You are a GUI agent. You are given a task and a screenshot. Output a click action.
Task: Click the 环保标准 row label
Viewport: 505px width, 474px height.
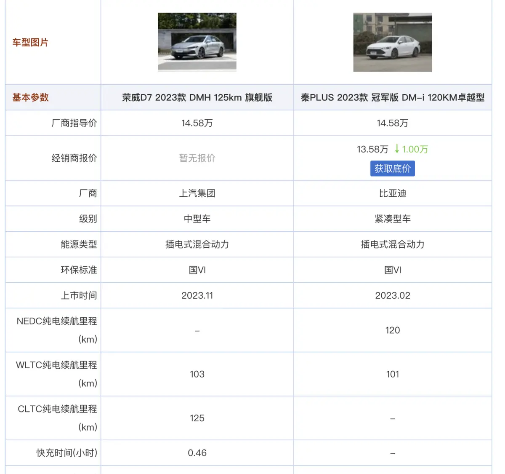[79, 270]
